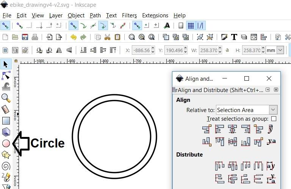The image size is (291, 189).
Task: Open the Text and Font dialog icon
Action: pos(234,37)
